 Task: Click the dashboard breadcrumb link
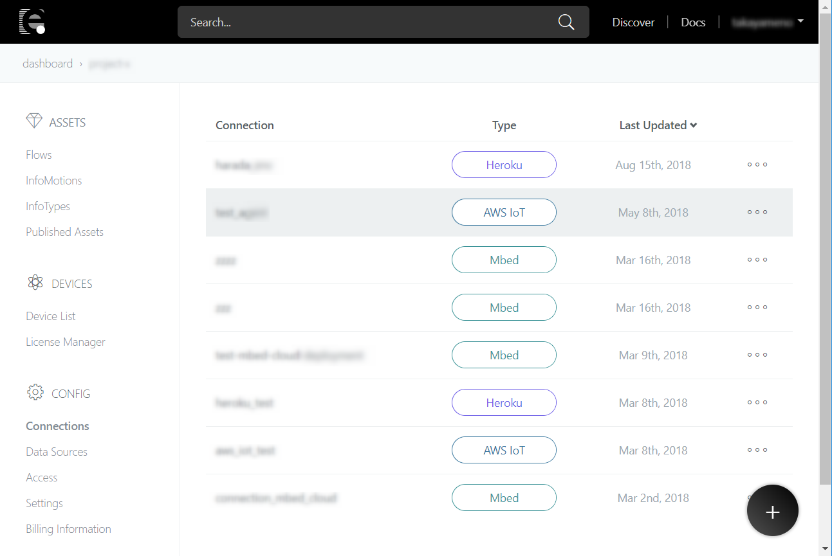[48, 64]
